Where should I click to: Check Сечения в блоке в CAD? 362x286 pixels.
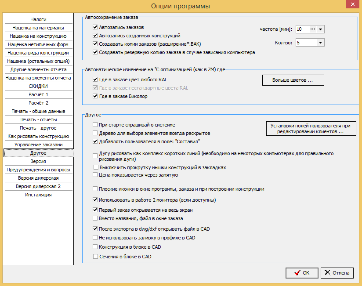[95, 257]
